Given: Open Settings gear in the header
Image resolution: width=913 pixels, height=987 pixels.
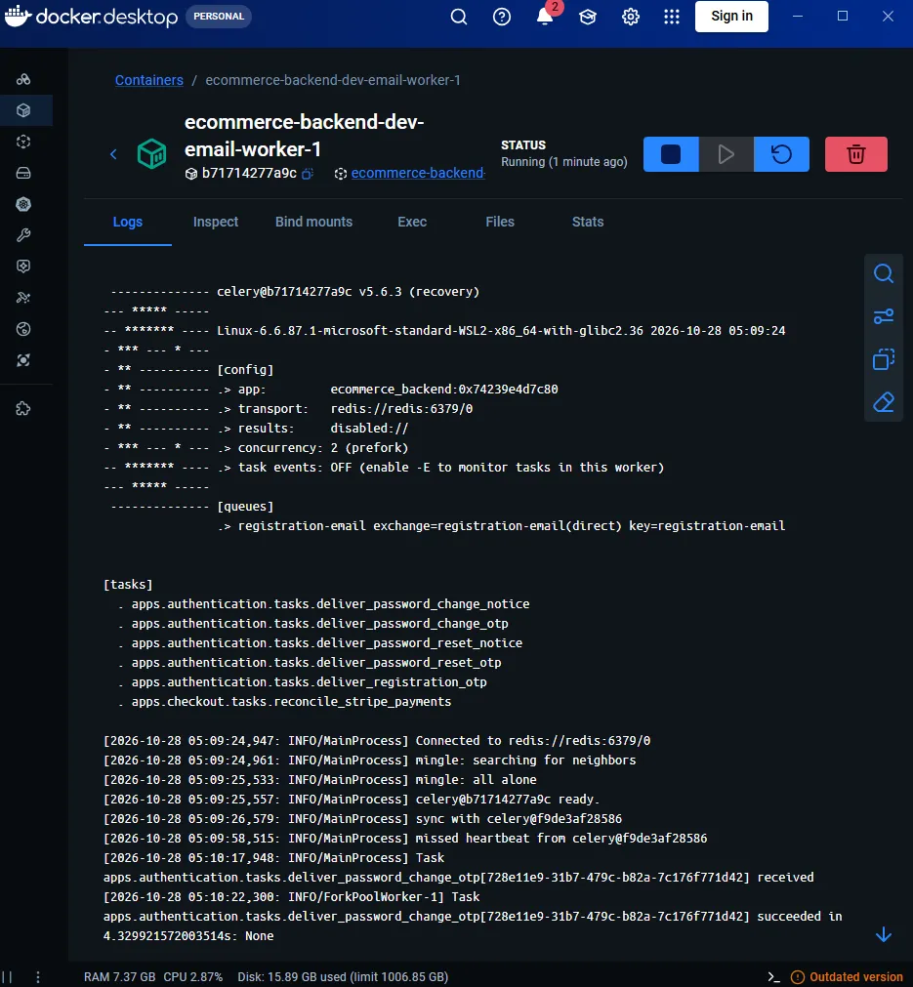Looking at the screenshot, I should 630,17.
